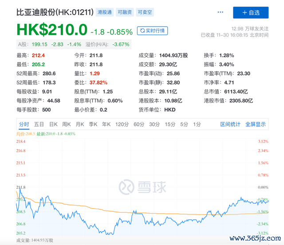Click the 52周最低 value 178.3
The image size is (284, 245).
pyautogui.click(x=49, y=82)
